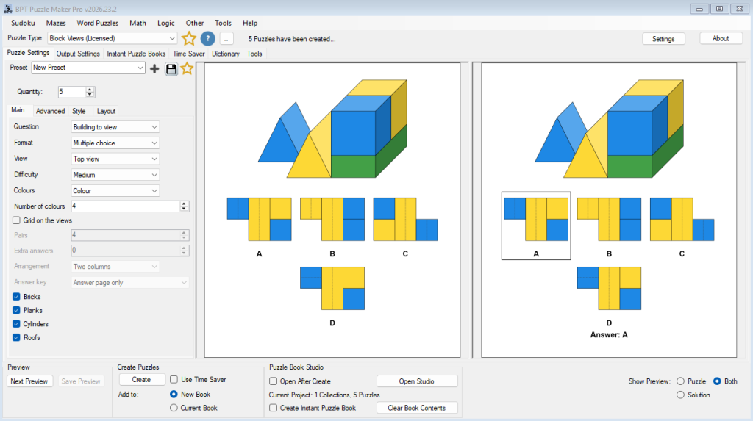Switch to the Instant Puzzle Books tab
Viewport: 753px width, 421px height.
(136, 54)
